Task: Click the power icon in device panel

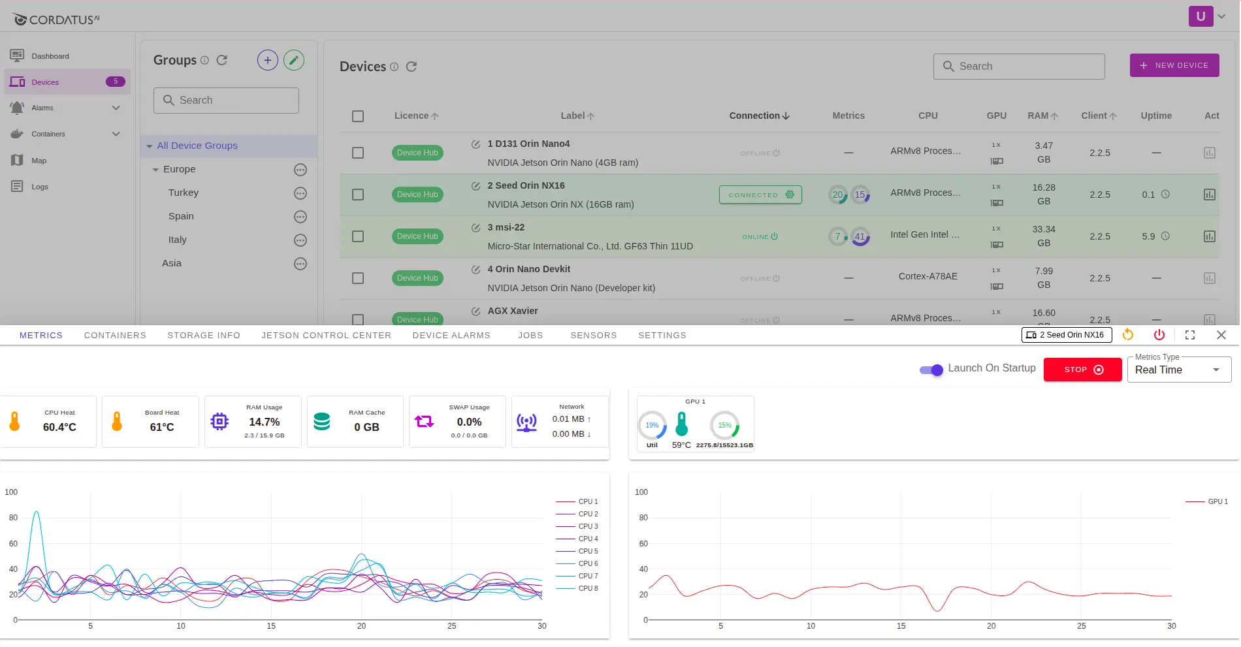Action: coord(1159,335)
